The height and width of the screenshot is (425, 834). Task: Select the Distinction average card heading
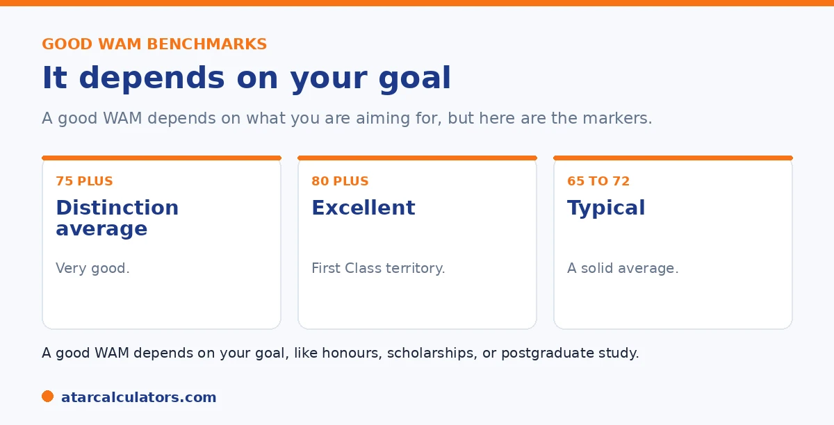pyautogui.click(x=117, y=218)
